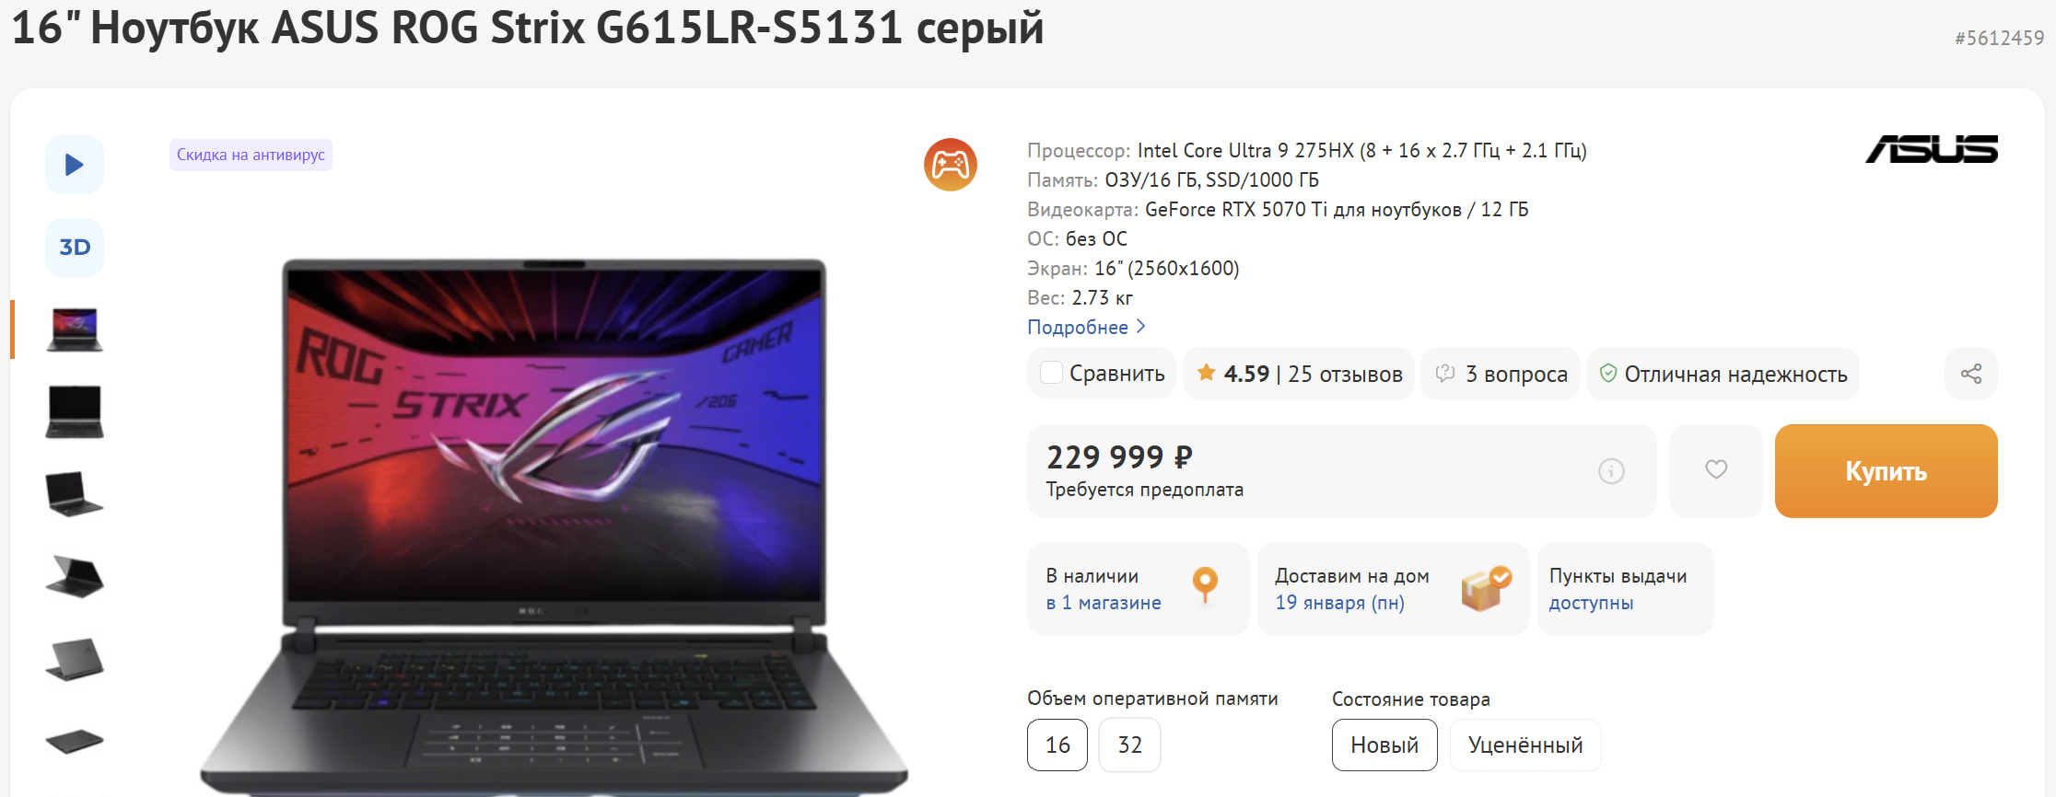This screenshot has width=2056, height=797.
Task: Click the share icon
Action: point(1971,374)
